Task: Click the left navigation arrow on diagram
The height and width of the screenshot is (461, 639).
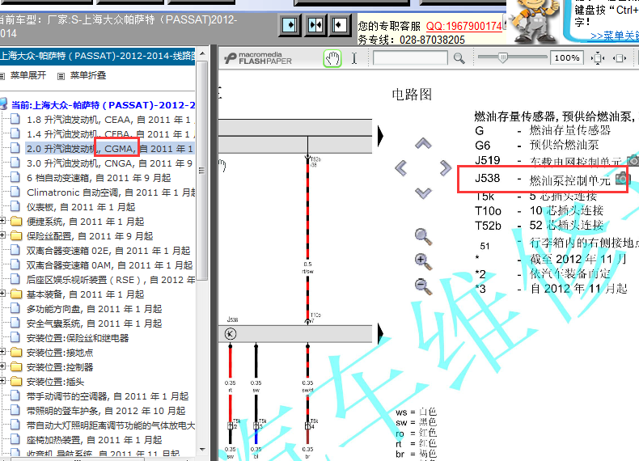Action: point(400,168)
